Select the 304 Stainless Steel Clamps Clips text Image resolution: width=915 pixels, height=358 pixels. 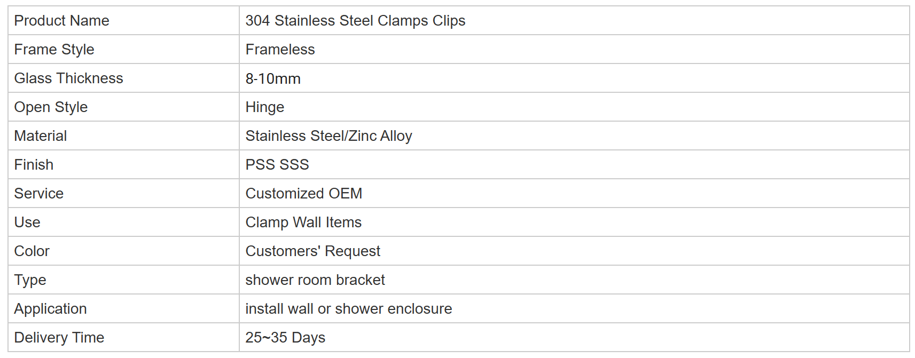[x=355, y=21]
